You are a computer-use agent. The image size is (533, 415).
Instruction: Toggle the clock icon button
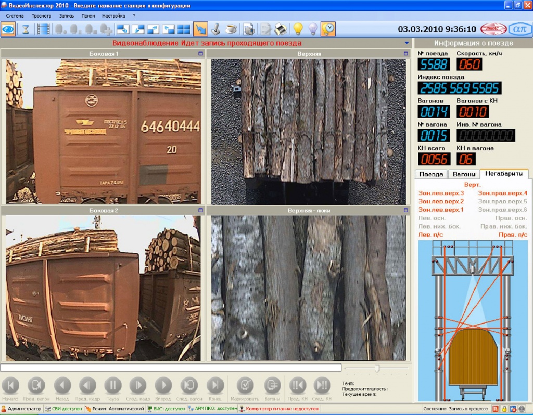click(328, 29)
